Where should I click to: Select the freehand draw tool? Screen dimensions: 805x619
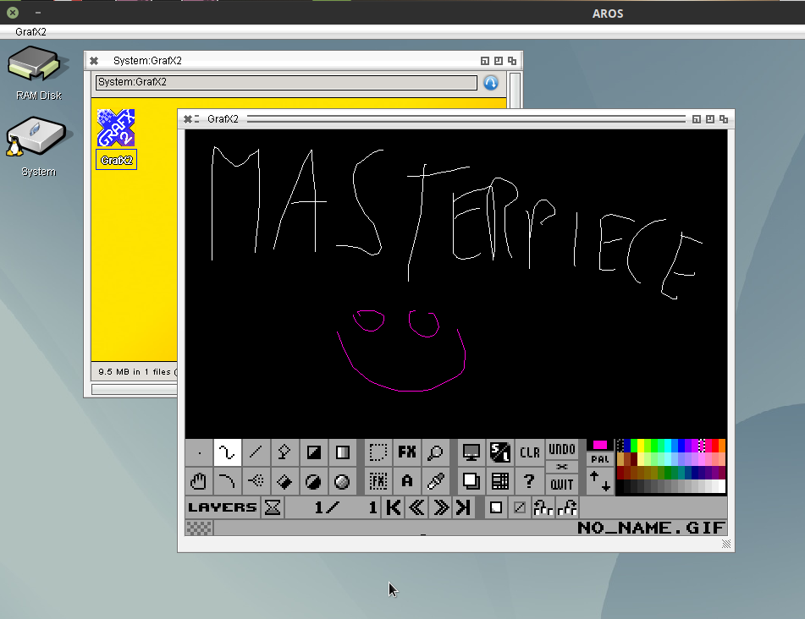click(x=227, y=452)
